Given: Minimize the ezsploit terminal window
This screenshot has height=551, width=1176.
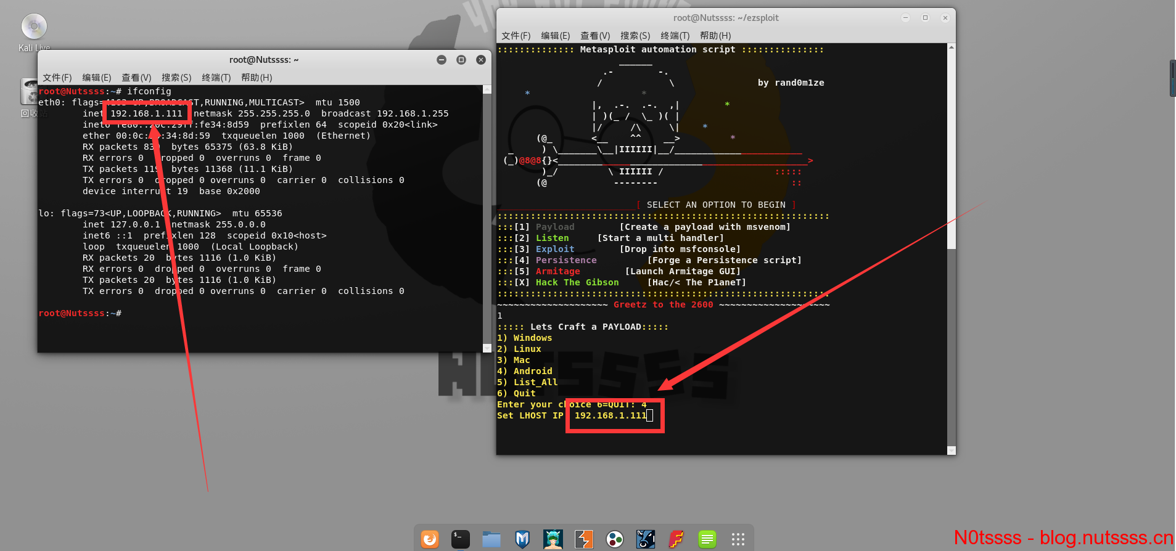Looking at the screenshot, I should 905,18.
